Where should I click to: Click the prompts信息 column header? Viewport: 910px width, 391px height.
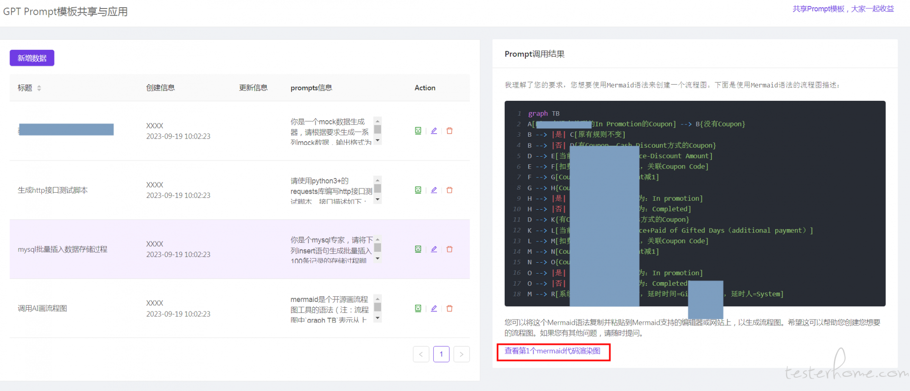tap(311, 88)
